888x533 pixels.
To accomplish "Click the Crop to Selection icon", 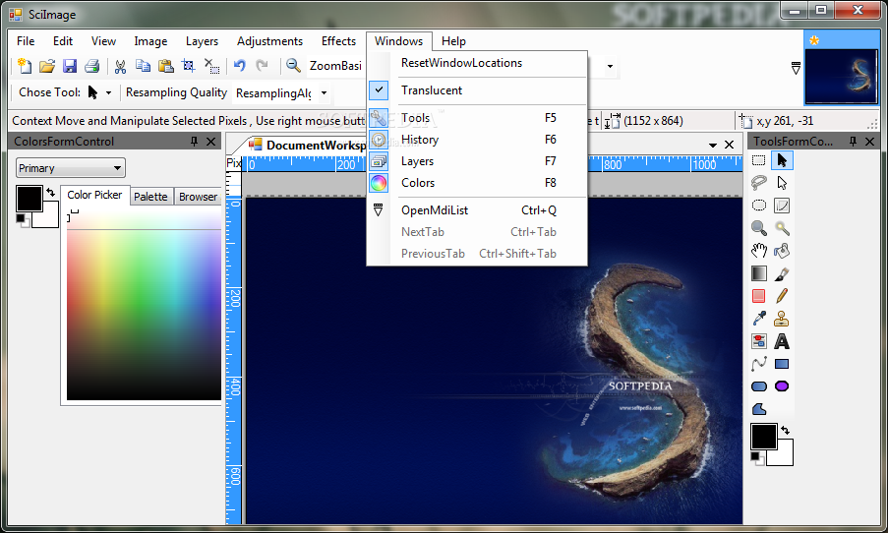I will coord(188,66).
